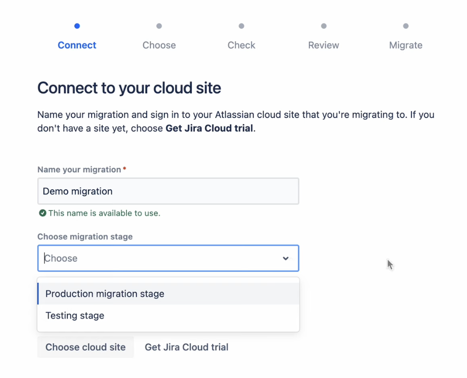Click the 'This name is available to use' message

pyautogui.click(x=104, y=213)
